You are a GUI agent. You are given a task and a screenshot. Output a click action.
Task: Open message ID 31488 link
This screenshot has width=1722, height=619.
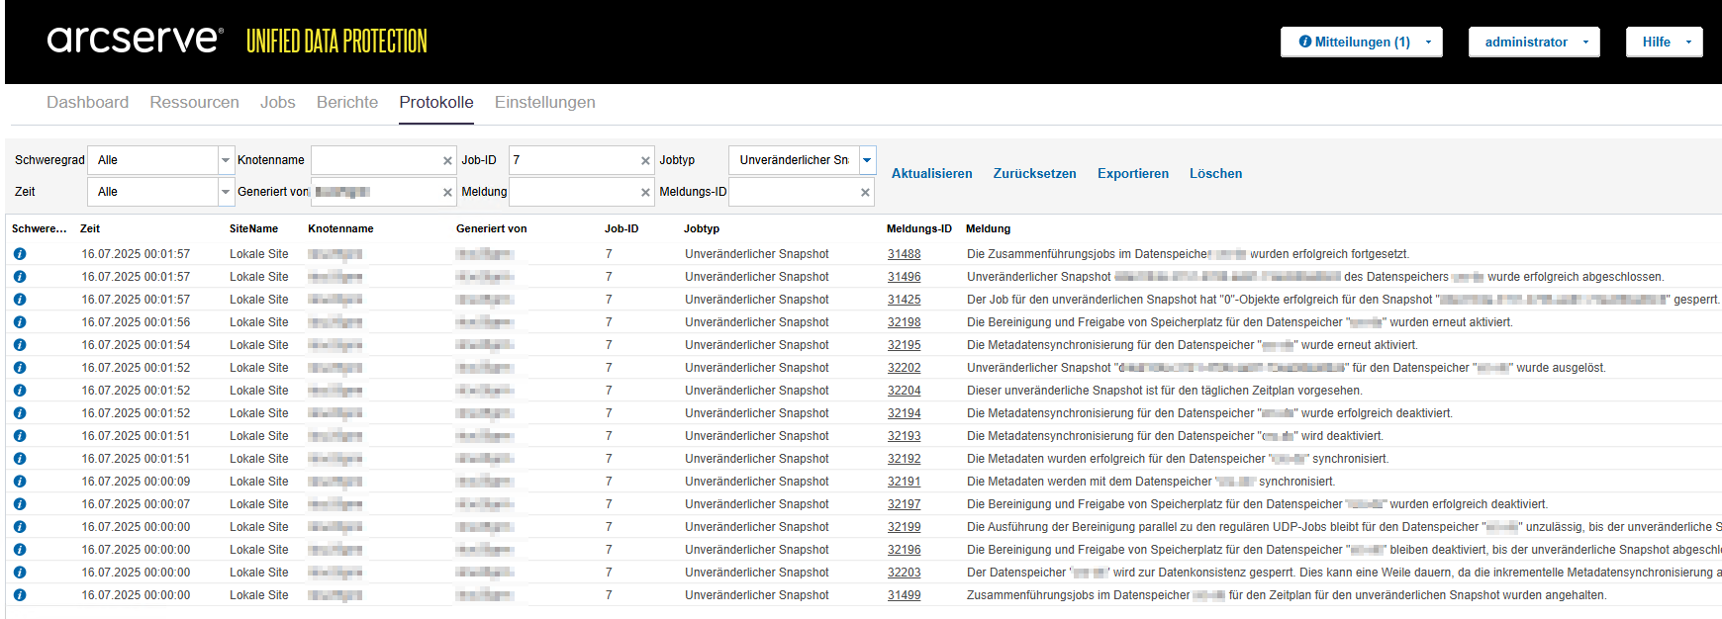coord(904,254)
